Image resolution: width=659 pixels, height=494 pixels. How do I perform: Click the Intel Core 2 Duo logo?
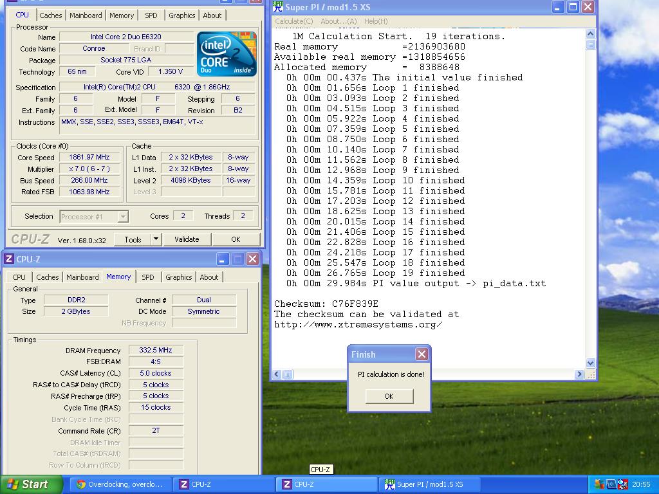coord(227,54)
